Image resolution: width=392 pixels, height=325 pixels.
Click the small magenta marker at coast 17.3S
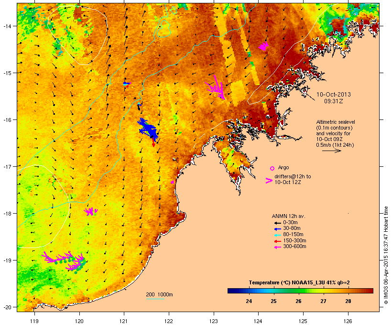coord(172,182)
